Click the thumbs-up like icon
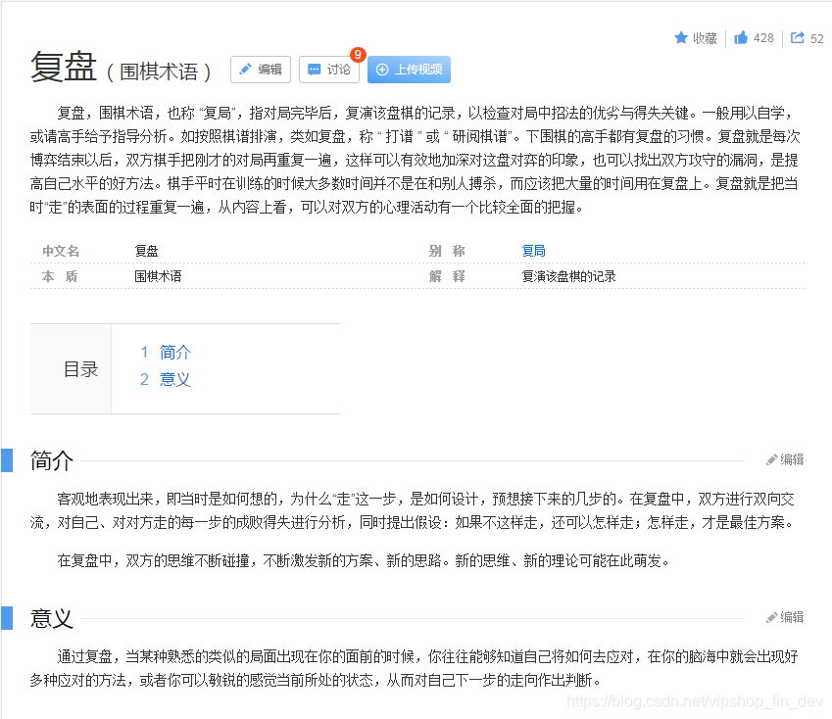Screen dimensions: 832x719 pos(741,37)
